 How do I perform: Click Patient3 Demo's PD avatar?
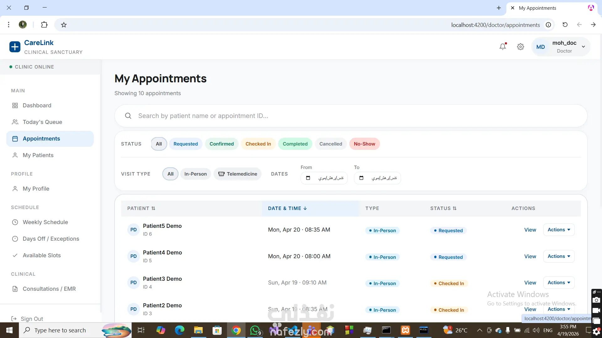coord(134,283)
